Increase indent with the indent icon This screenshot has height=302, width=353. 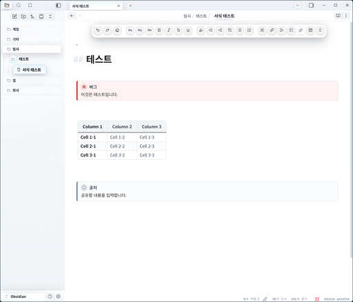pos(221,30)
